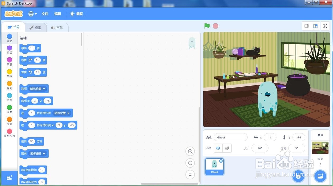Zoom out the code workspace
This screenshot has width=333, height=186.
[x=190, y=163]
